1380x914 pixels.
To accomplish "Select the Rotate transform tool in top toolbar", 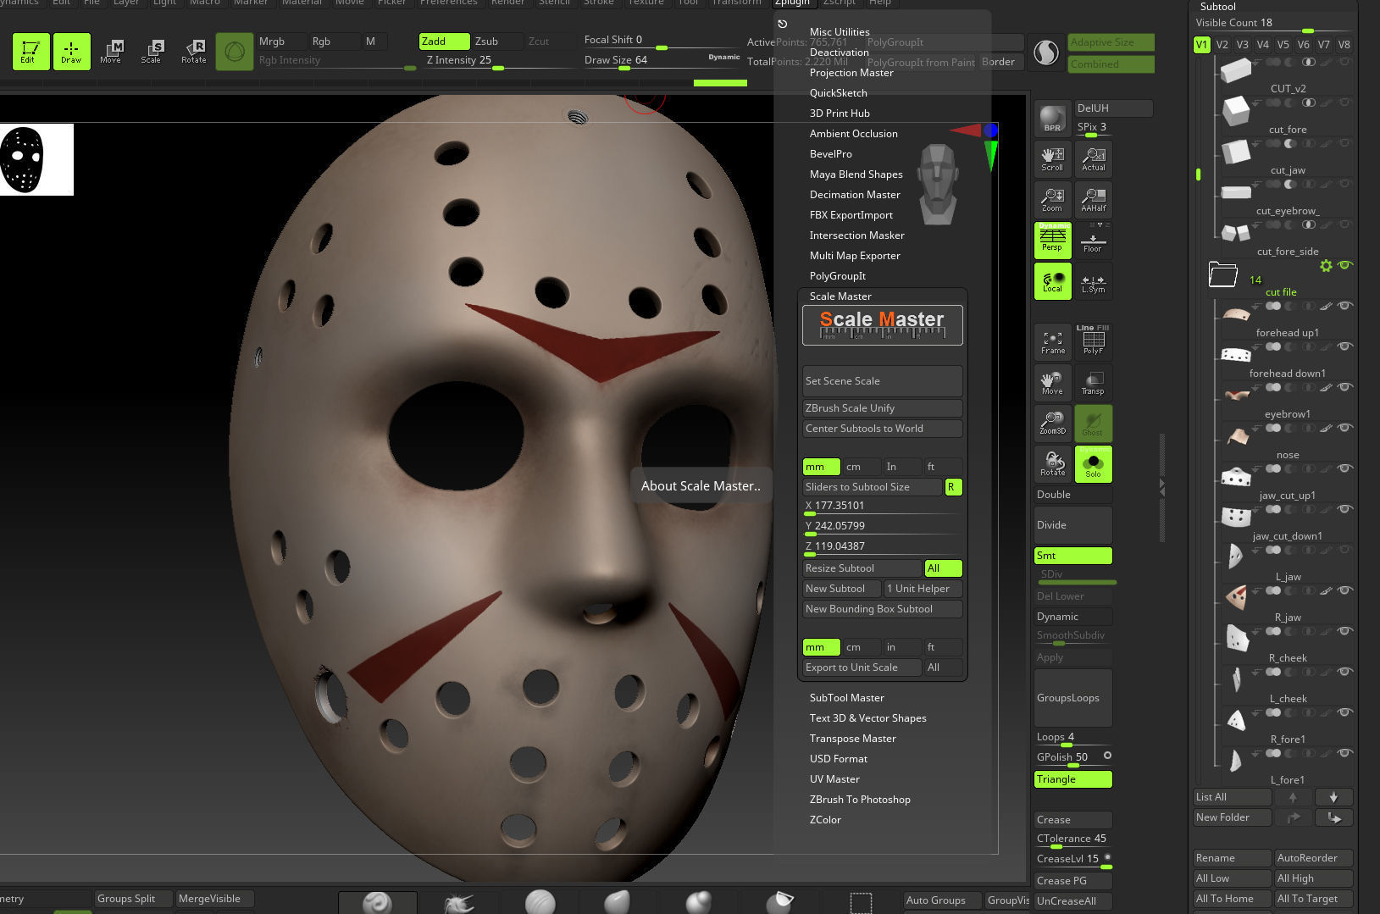I will tap(193, 52).
